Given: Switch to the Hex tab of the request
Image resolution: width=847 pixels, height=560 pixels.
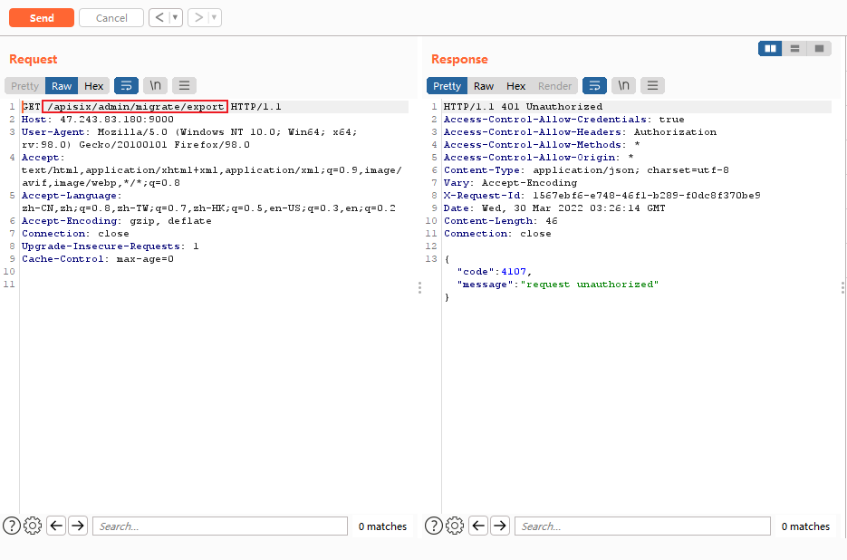Looking at the screenshot, I should point(93,85).
